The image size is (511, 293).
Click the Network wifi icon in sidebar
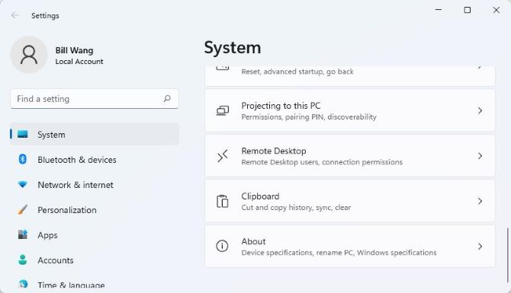click(x=22, y=185)
